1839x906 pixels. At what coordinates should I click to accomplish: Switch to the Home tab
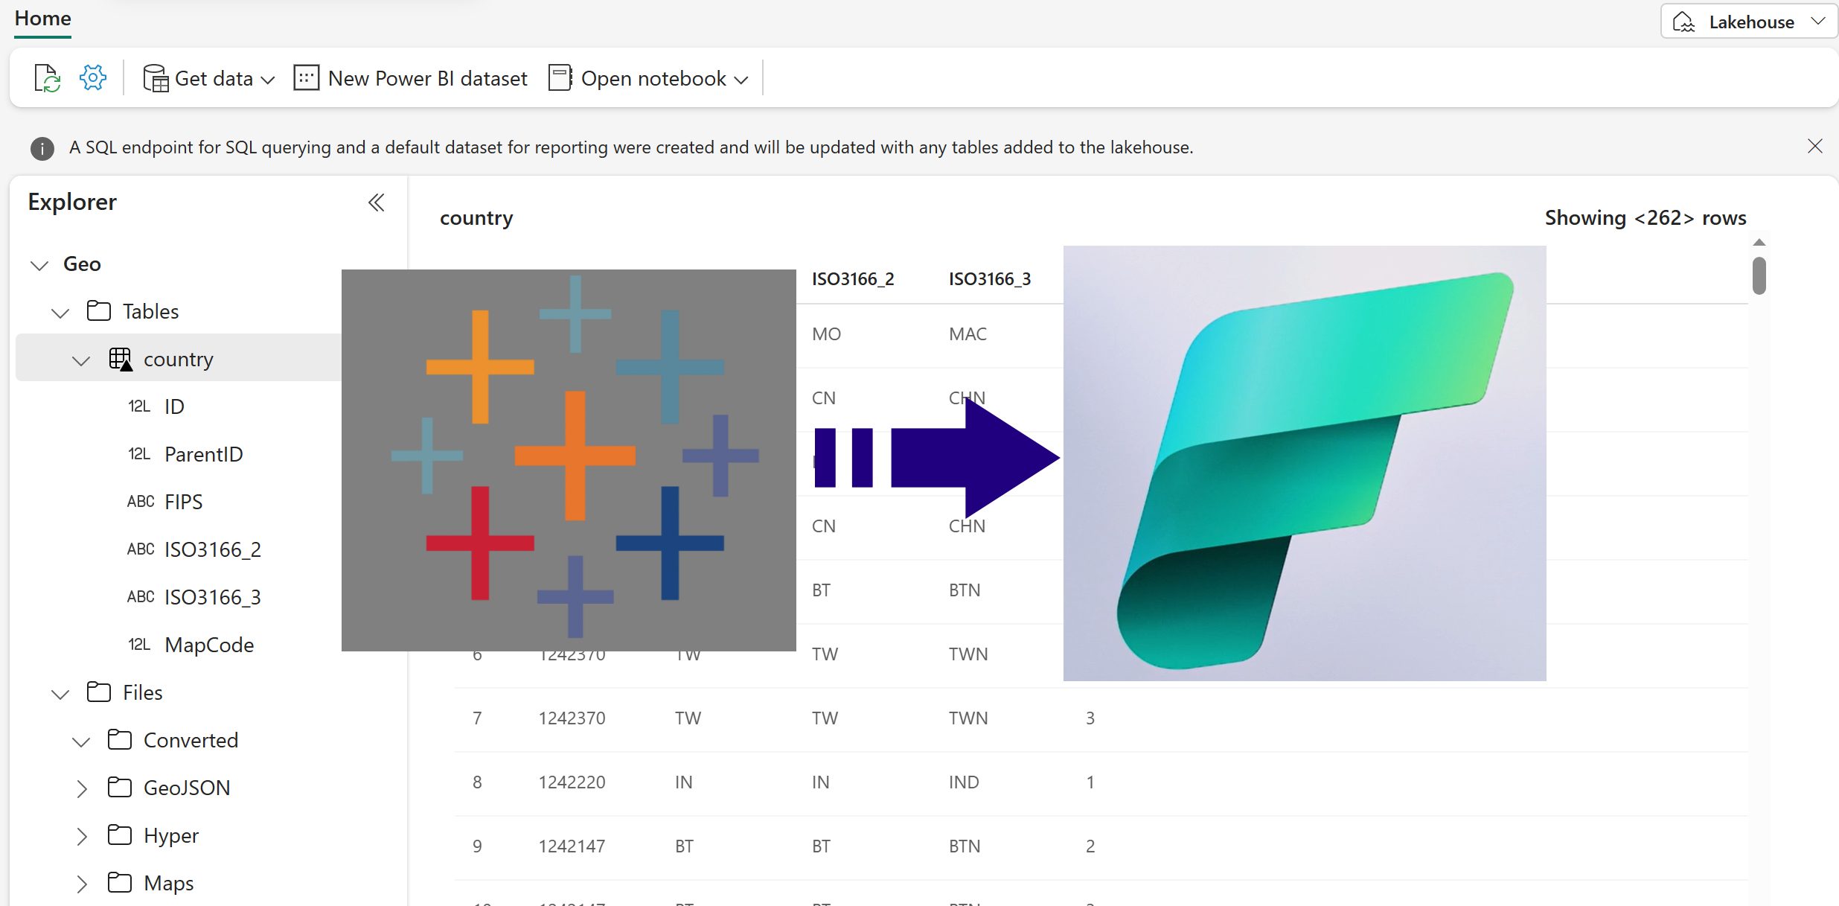pyautogui.click(x=42, y=18)
